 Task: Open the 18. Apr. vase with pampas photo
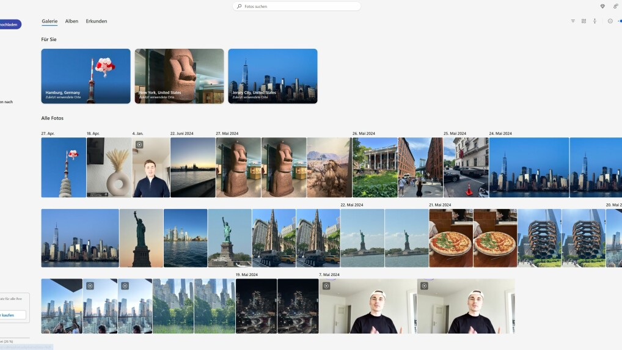109,167
